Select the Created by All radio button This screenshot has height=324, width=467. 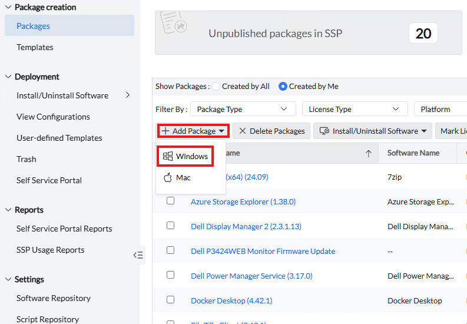(x=216, y=86)
